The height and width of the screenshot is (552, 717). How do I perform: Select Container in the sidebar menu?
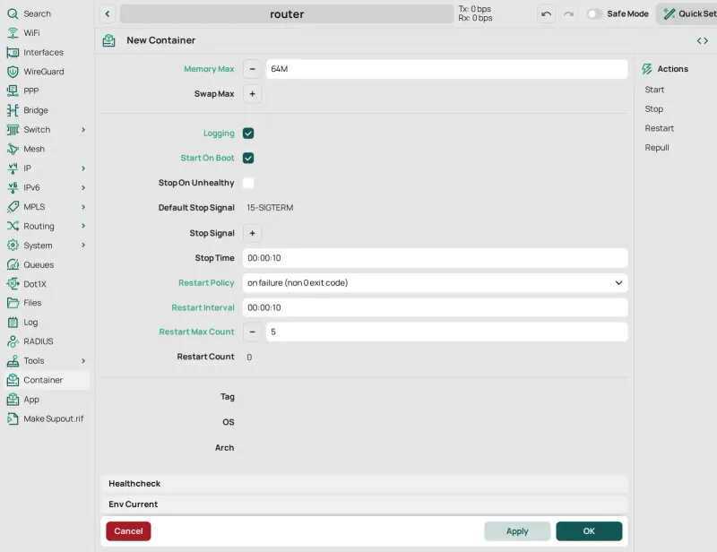[47, 381]
